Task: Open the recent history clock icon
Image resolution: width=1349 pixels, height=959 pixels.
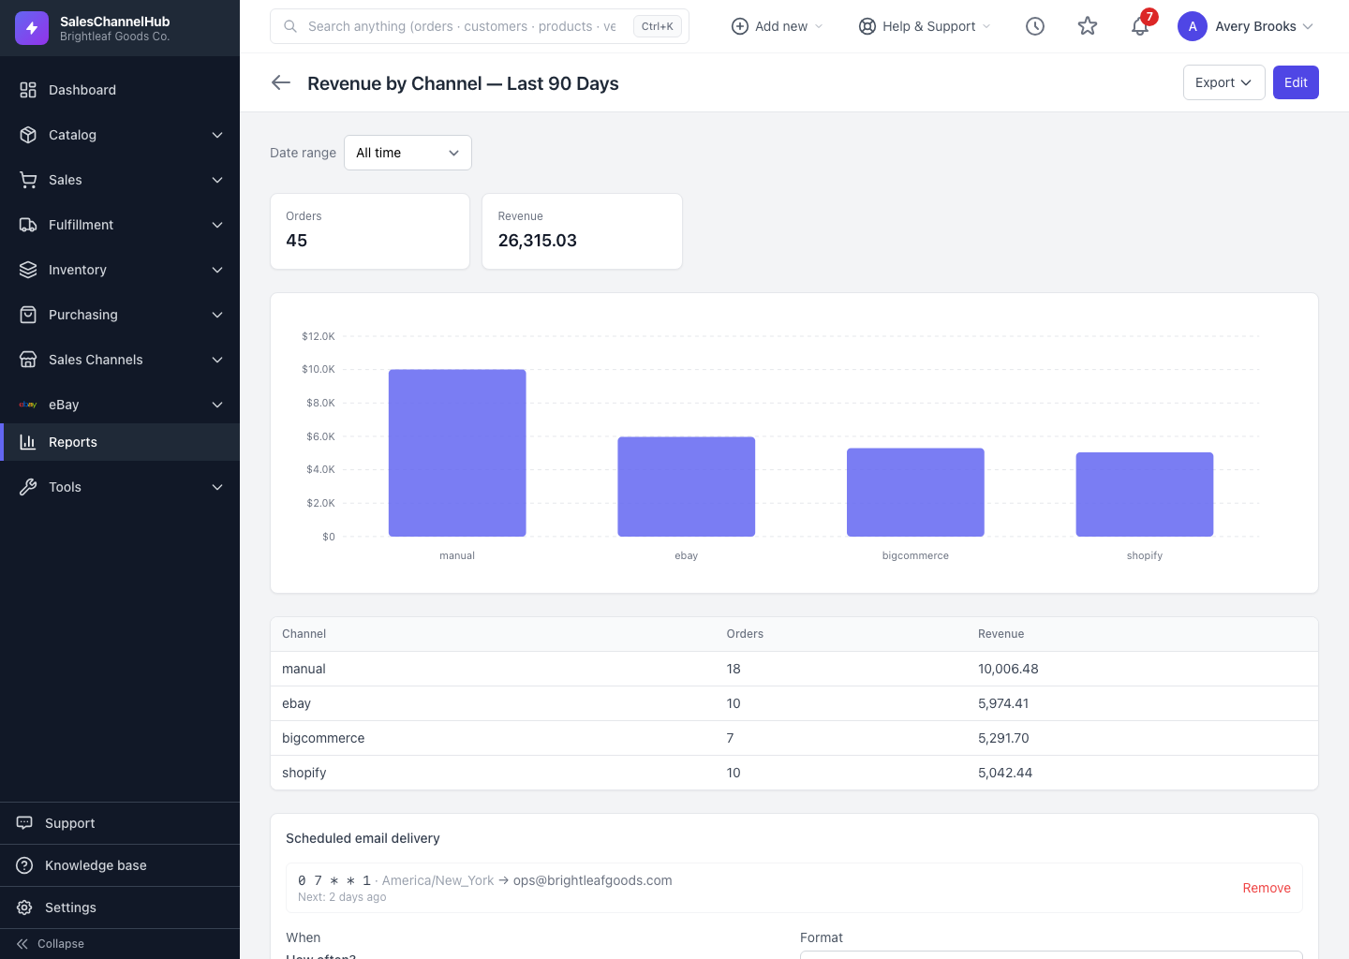Action: pos(1035,26)
